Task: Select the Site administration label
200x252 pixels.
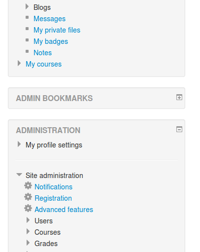Action: pos(54,176)
